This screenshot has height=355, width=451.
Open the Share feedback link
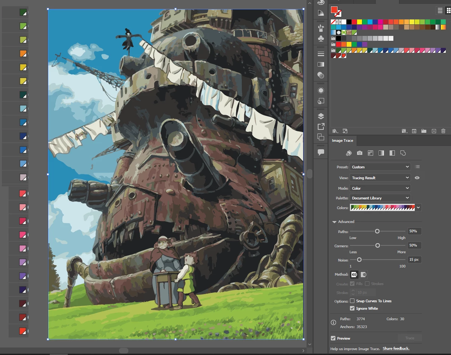(396, 349)
